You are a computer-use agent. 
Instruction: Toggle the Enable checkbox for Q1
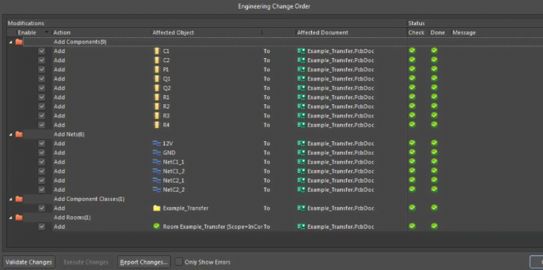(41, 78)
